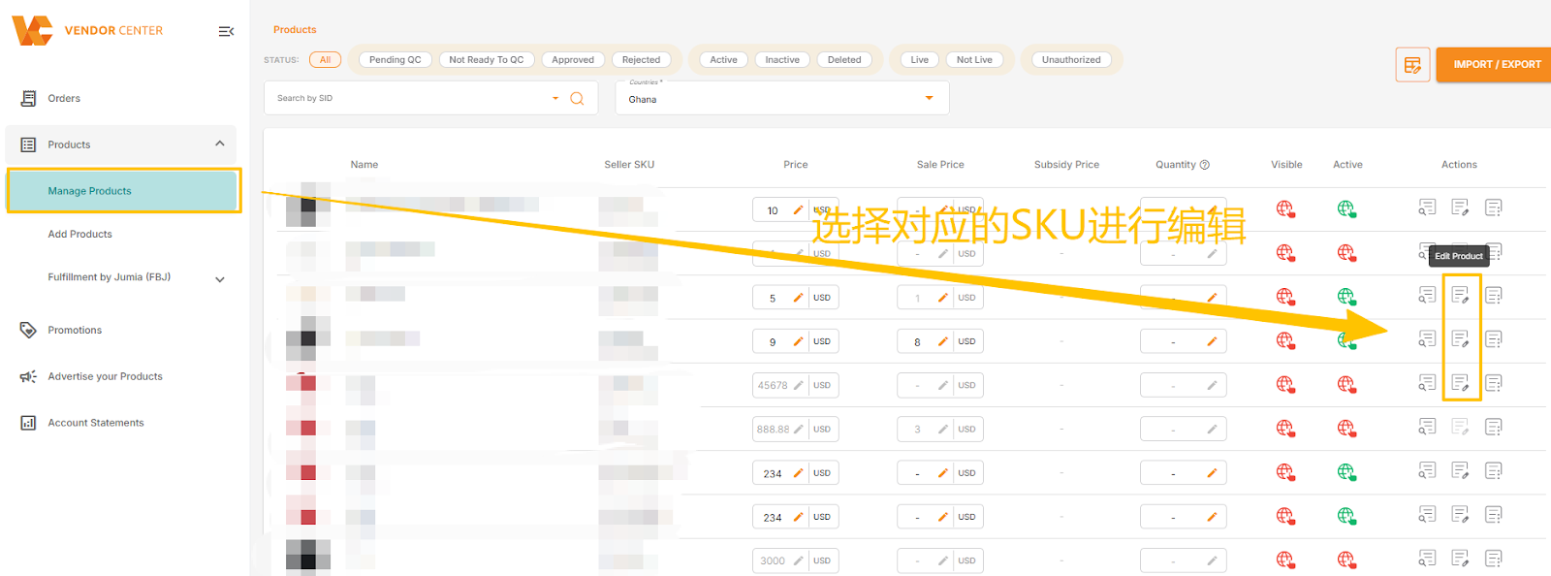This screenshot has width=1551, height=576.
Task: Click the table edit icon beside Import/Export
Action: [x=1412, y=65]
